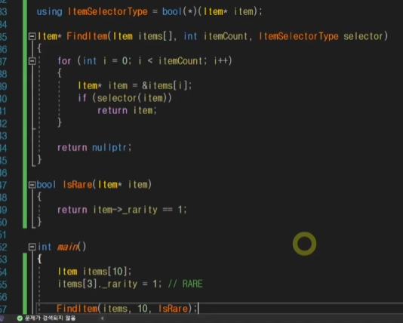Click the 'for' keyword of the loop
This screenshot has width=403, height=323.
(64, 61)
